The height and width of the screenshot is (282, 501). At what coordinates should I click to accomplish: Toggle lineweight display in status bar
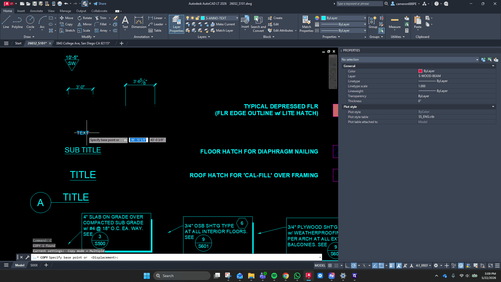[x=392, y=266]
